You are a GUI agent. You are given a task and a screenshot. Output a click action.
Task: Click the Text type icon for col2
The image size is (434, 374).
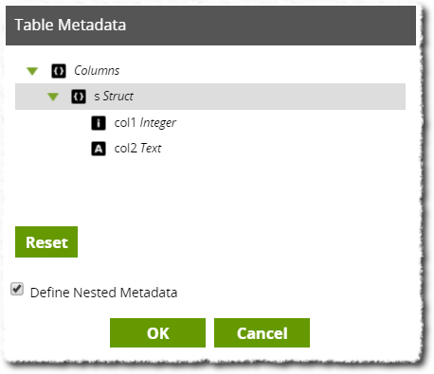coord(99,149)
